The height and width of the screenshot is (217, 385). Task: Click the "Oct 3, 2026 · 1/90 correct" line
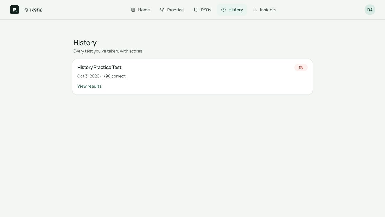point(101,76)
